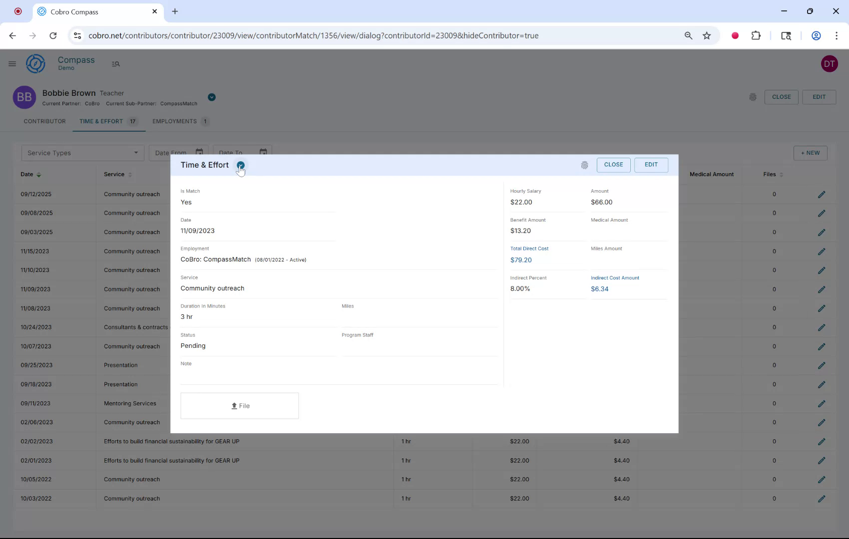Screen dimensions: 849x539
Task: Open the hamburger navigation menu
Action: pos(12,63)
